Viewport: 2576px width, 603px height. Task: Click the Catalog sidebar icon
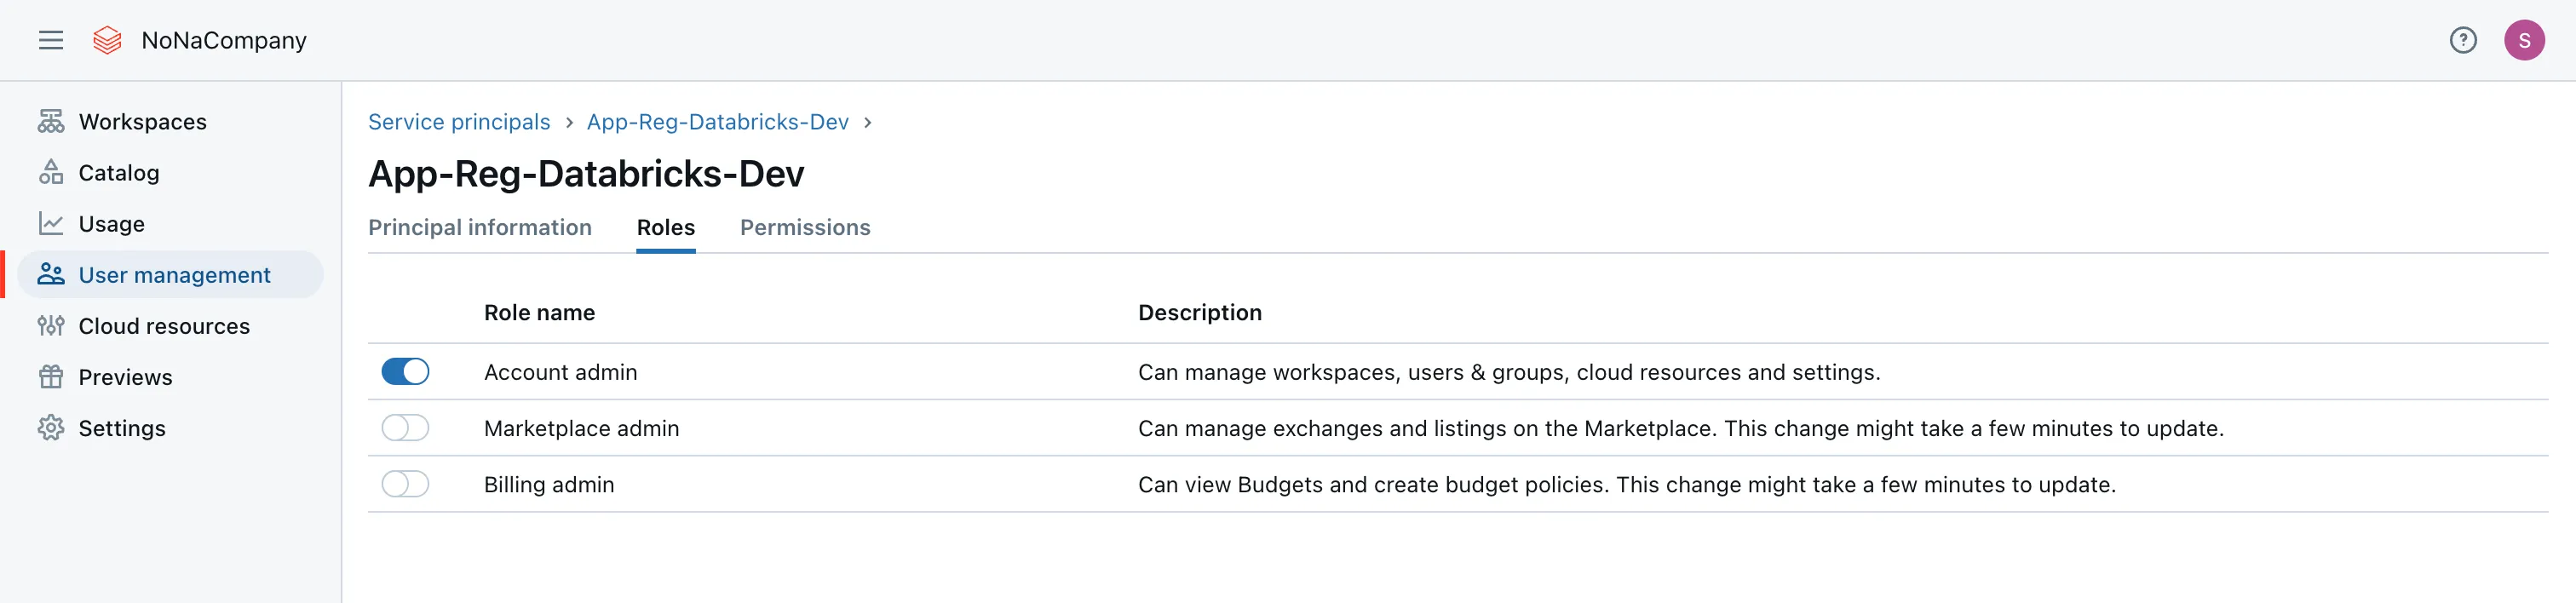tap(51, 172)
